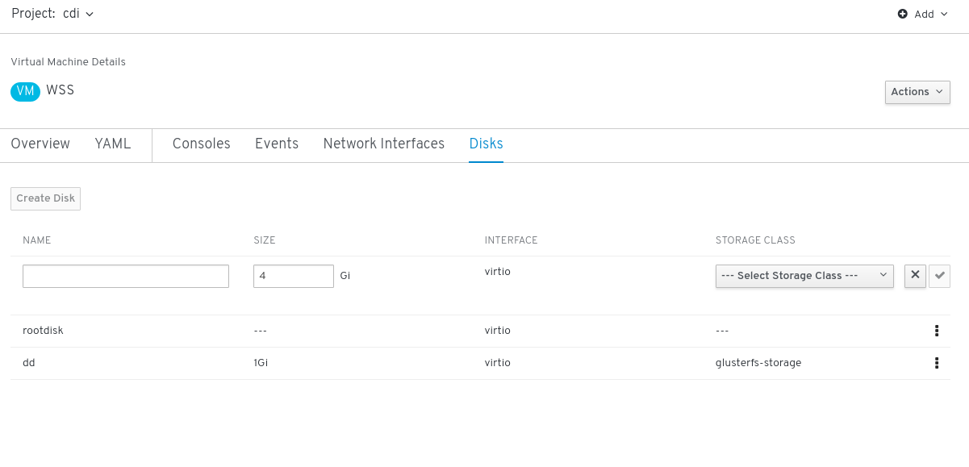Click the plus icon beside Add
The height and width of the screenshot is (467, 969).
pyautogui.click(x=903, y=14)
